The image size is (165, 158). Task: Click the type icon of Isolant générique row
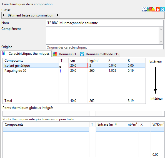60,66
